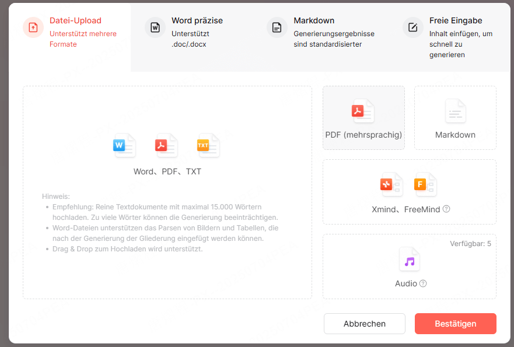This screenshot has height=347, width=514.
Task: Select the Xmind file icon
Action: (391, 184)
